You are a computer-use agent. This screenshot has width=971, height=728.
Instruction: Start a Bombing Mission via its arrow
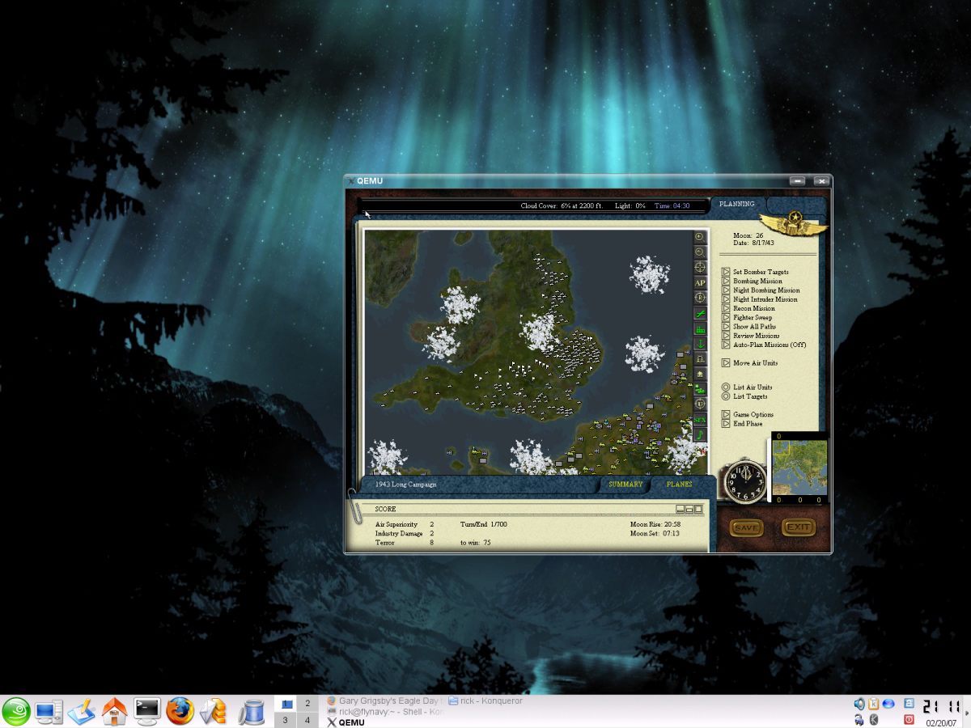point(726,281)
